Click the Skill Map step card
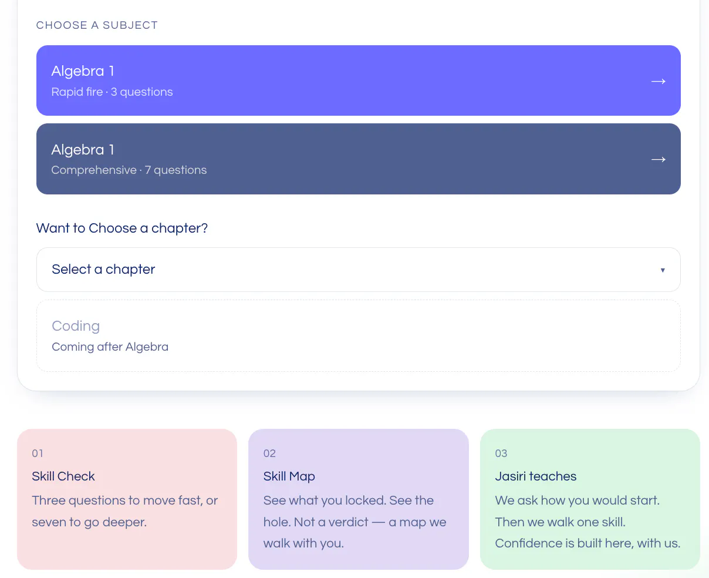Viewport: 709px width, 578px height. click(x=358, y=499)
